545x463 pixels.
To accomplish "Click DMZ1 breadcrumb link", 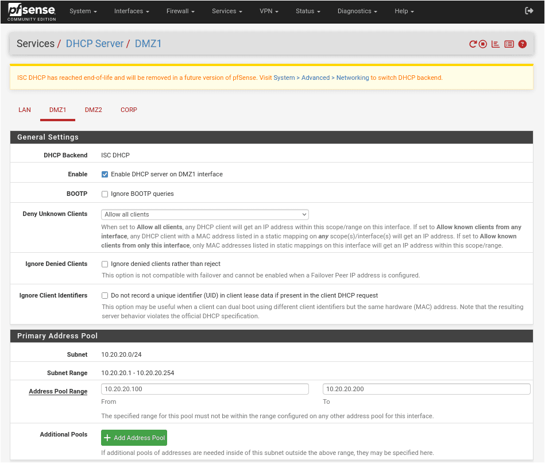I will [148, 44].
